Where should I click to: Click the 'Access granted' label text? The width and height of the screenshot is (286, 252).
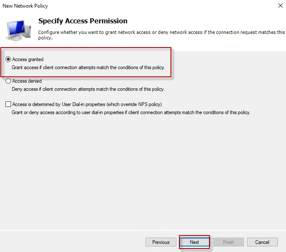28,59
